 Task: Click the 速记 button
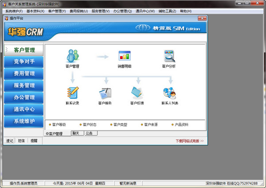(x=10, y=141)
